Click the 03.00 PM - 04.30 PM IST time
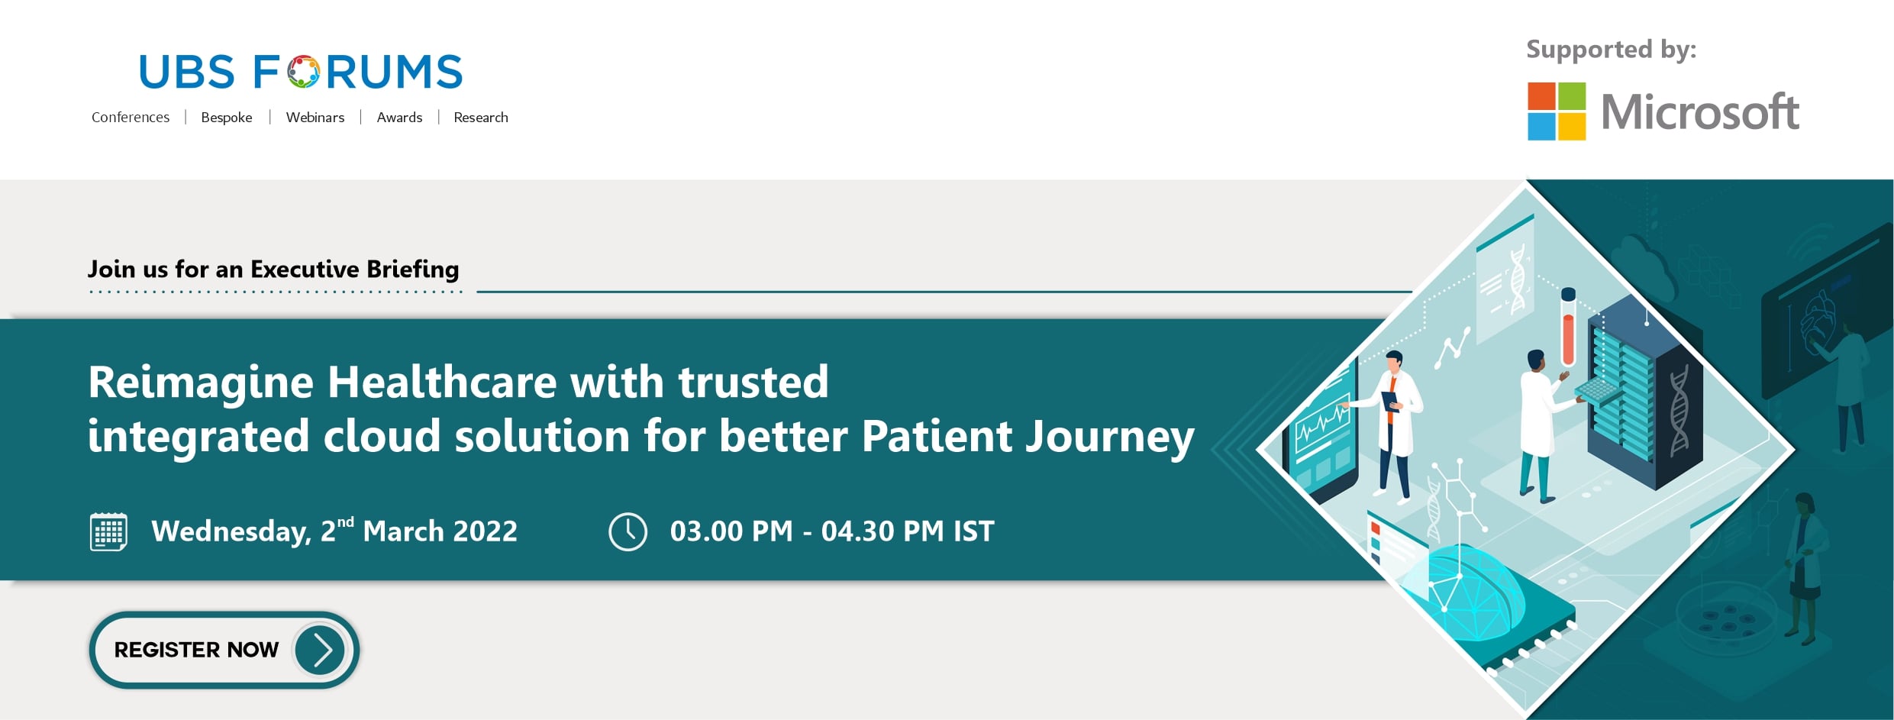Viewport: 1894px width, 720px height. [832, 531]
